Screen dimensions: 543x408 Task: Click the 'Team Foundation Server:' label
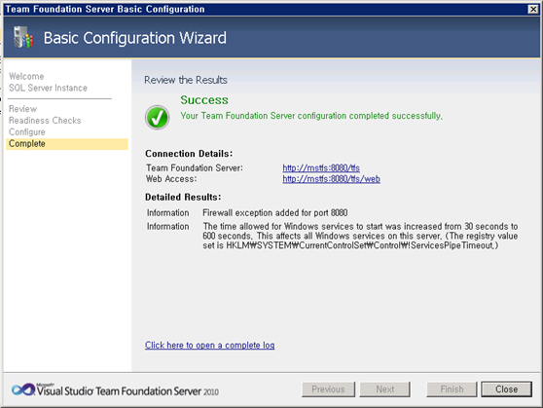tap(195, 168)
